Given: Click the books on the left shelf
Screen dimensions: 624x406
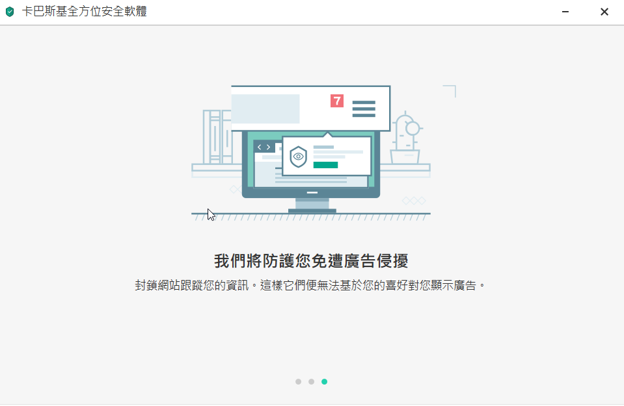Looking at the screenshot, I should (x=217, y=136).
